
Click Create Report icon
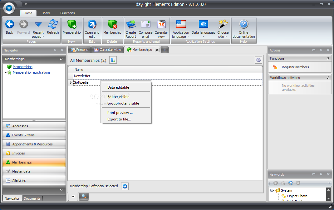tap(130, 29)
